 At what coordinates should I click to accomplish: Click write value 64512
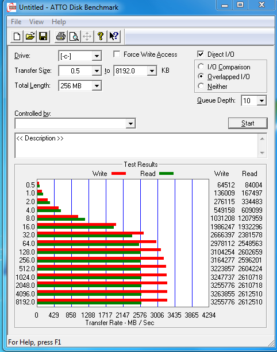tap(226, 185)
